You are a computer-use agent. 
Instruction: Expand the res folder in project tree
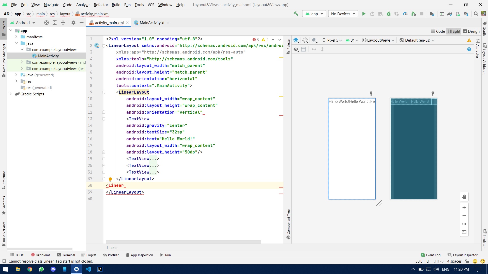16,81
